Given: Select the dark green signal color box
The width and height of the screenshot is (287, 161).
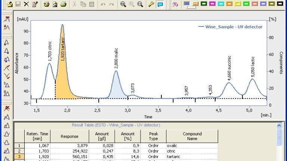Looking at the screenshot, I should [204, 3].
